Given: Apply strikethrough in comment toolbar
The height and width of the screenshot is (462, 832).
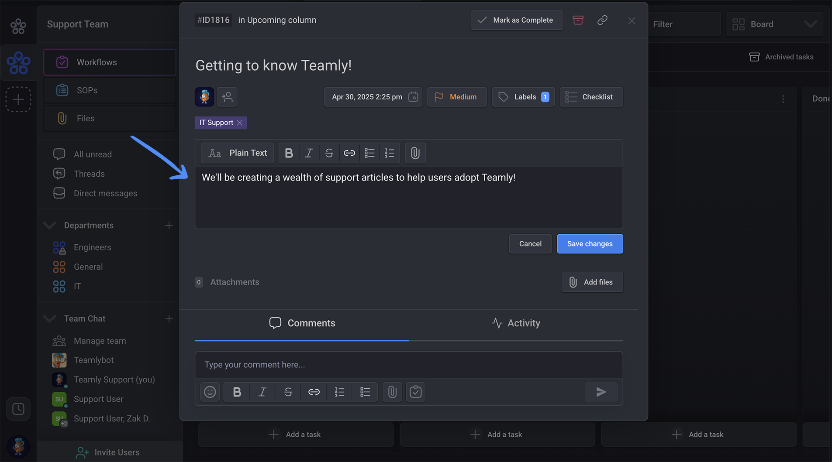Looking at the screenshot, I should [x=288, y=392].
